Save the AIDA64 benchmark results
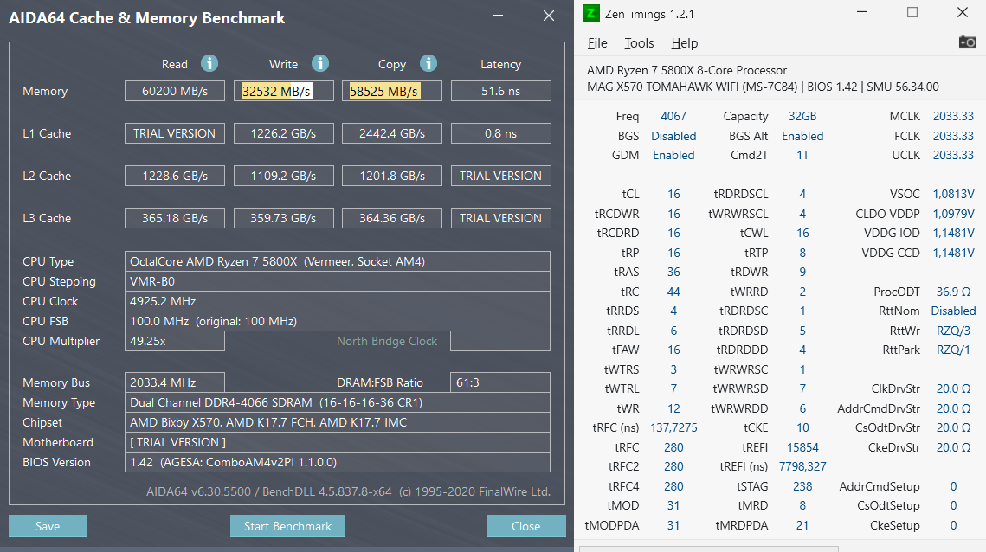The image size is (986, 552). 48,526
